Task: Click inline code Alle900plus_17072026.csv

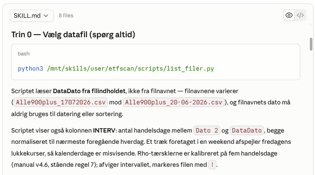Action: [x=61, y=102]
